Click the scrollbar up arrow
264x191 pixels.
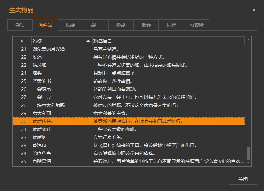(248, 40)
